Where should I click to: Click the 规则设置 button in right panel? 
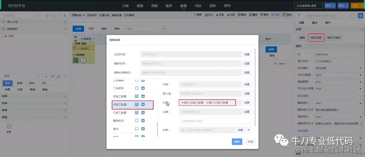coord(316,38)
